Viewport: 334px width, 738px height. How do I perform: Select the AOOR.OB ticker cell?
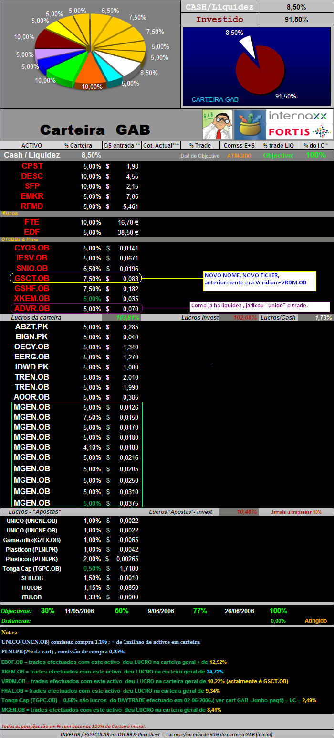coord(32,397)
